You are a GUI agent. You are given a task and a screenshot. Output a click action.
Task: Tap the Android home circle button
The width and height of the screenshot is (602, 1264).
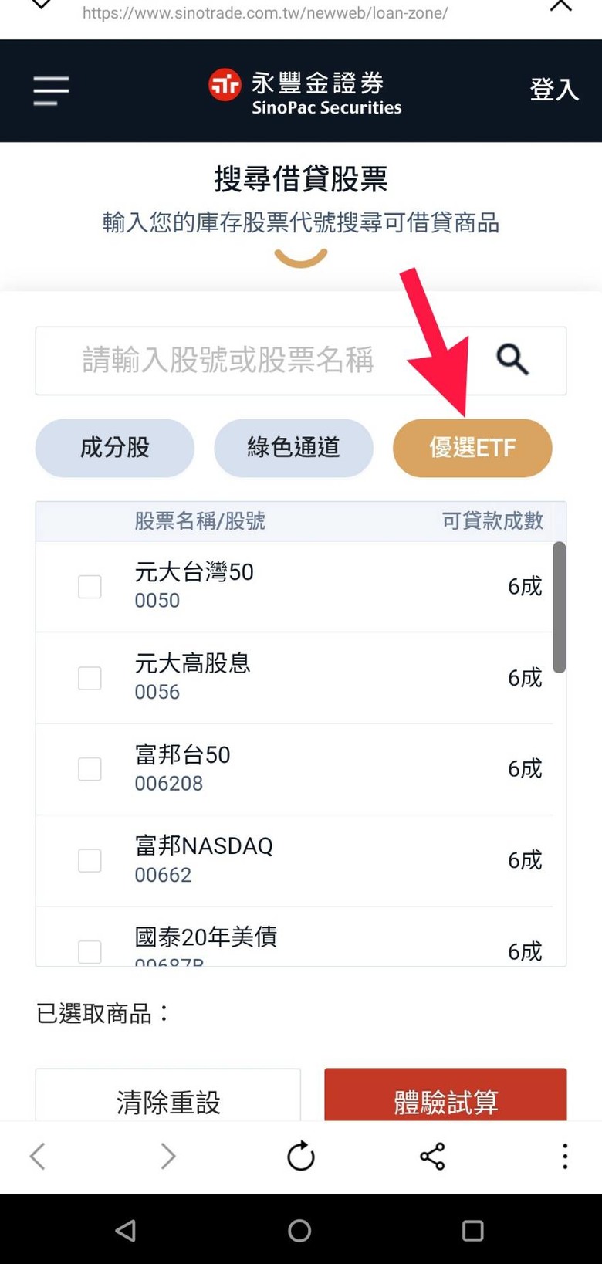299,1230
